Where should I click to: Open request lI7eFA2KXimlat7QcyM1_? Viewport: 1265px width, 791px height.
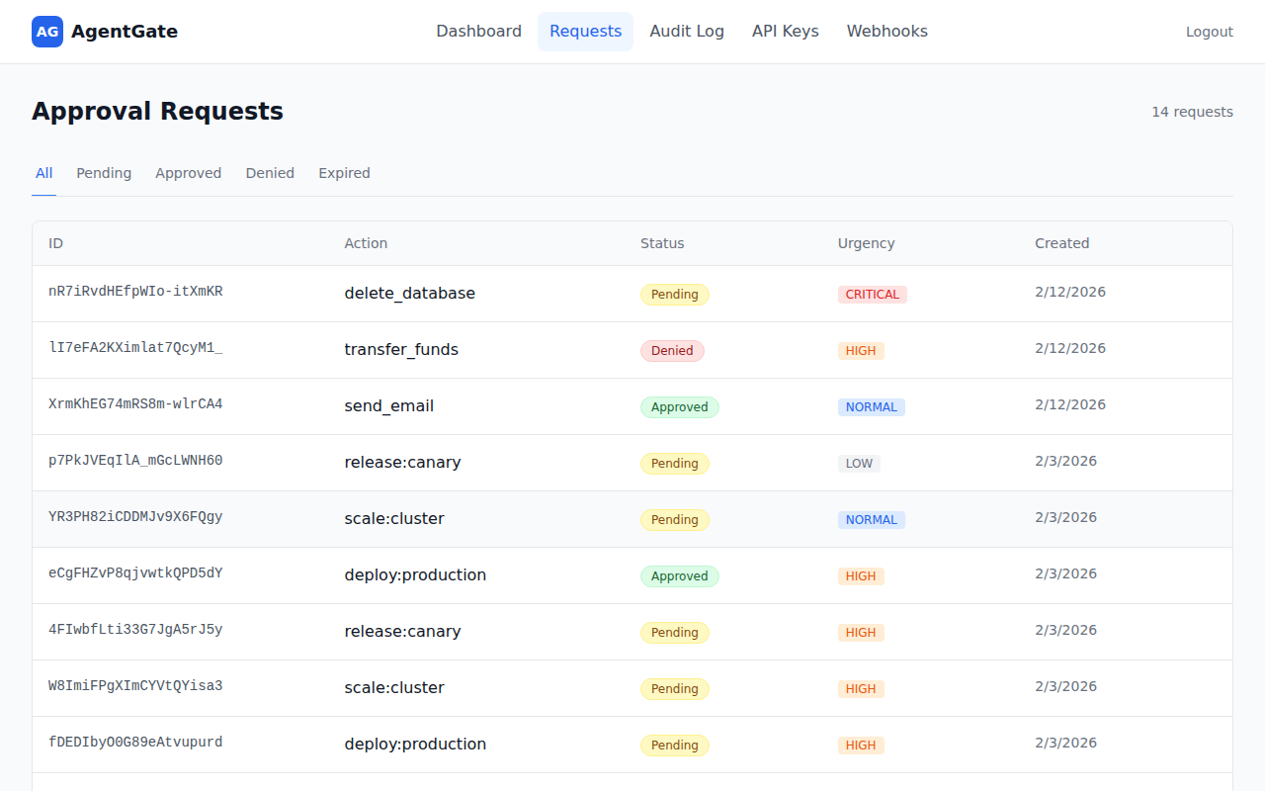coord(135,348)
